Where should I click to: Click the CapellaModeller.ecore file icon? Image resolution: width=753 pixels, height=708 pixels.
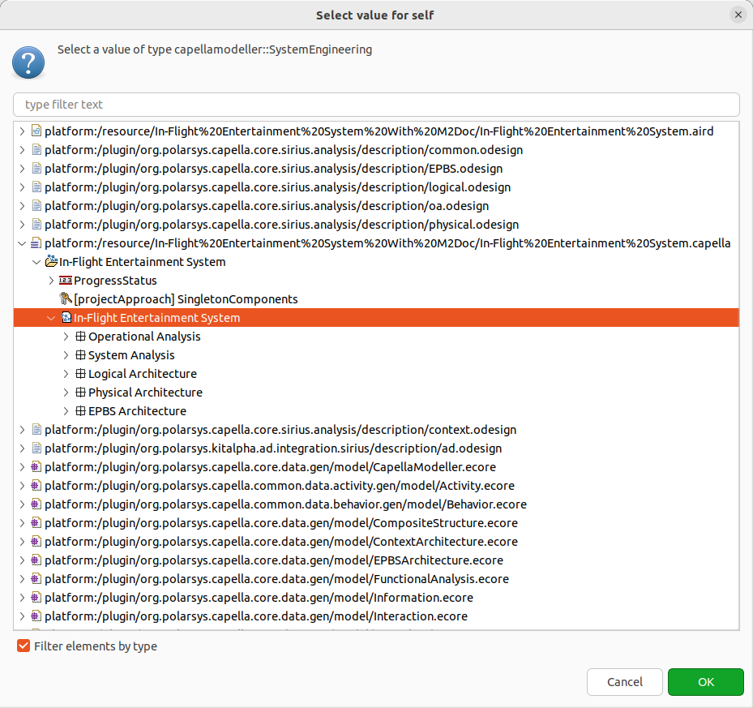click(36, 467)
